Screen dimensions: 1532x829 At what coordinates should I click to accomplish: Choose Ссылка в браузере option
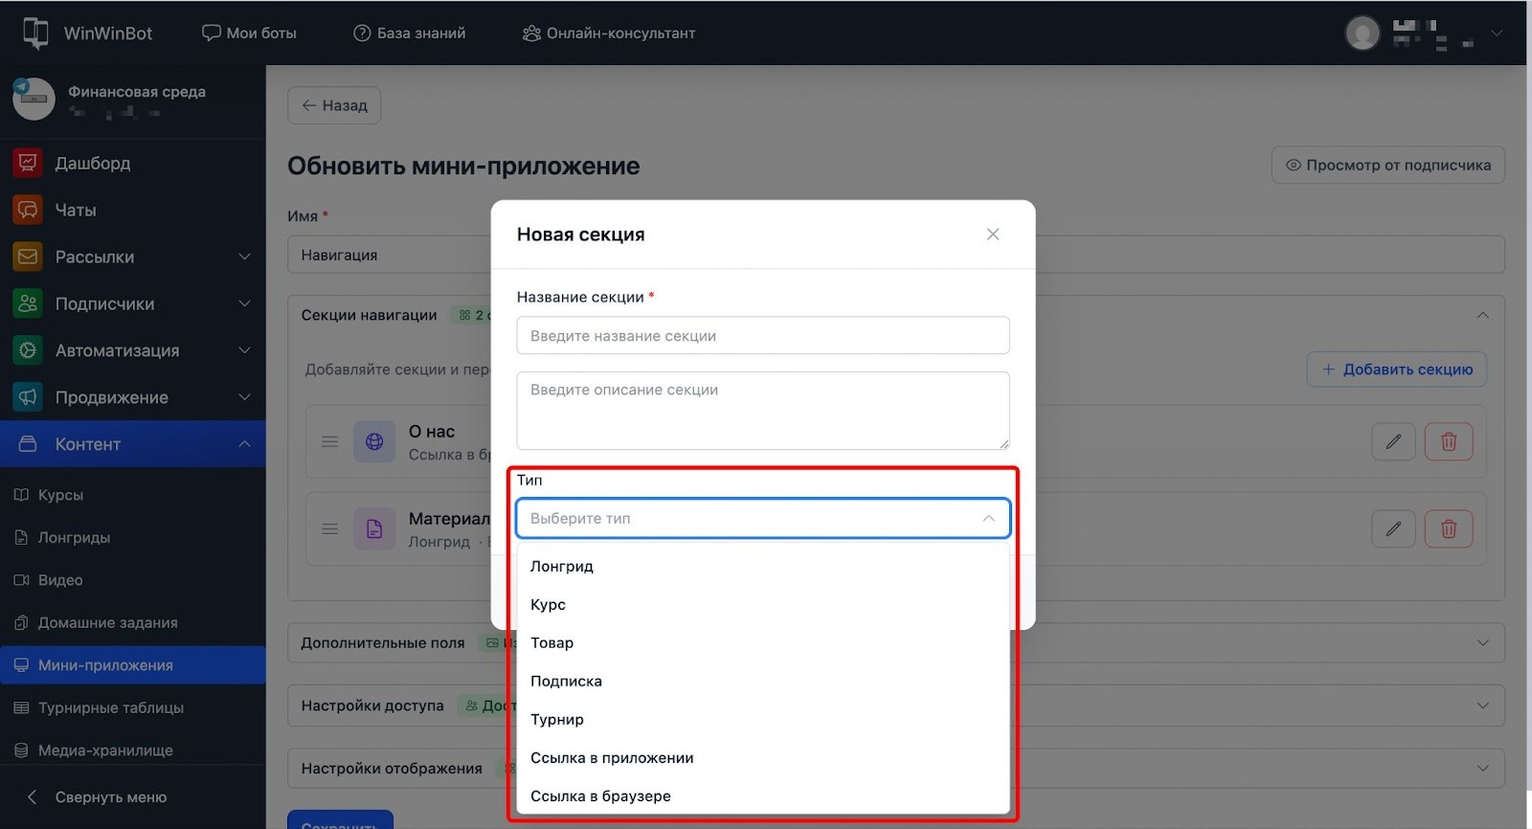pyautogui.click(x=600, y=795)
